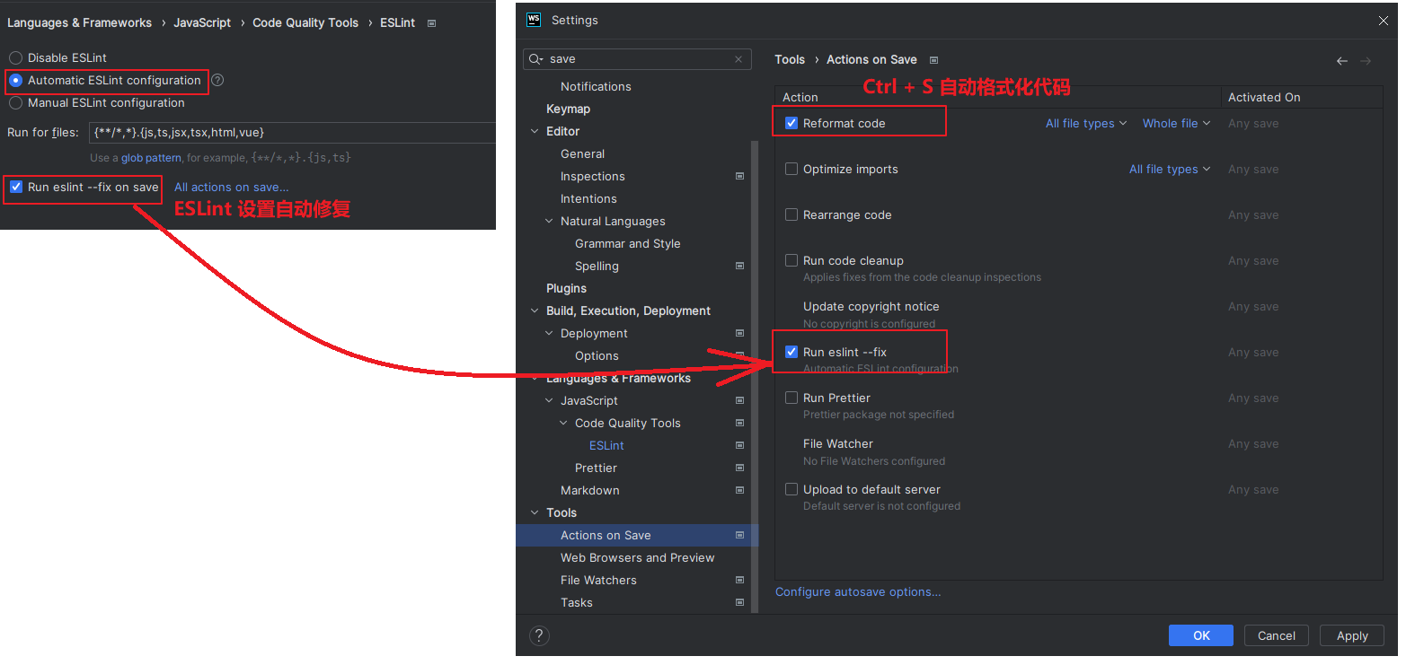Viewport: 1415px width, 665px height.
Task: Open 'Whole file' dropdown for Reformat code
Action: click(x=1176, y=123)
